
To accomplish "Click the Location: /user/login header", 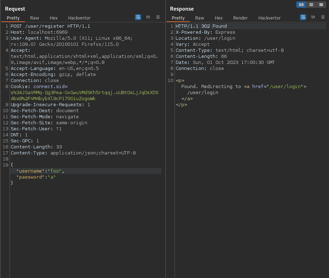I will [205, 38].
